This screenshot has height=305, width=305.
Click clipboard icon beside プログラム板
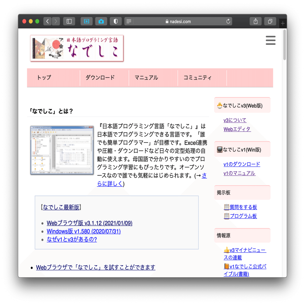click(x=226, y=216)
